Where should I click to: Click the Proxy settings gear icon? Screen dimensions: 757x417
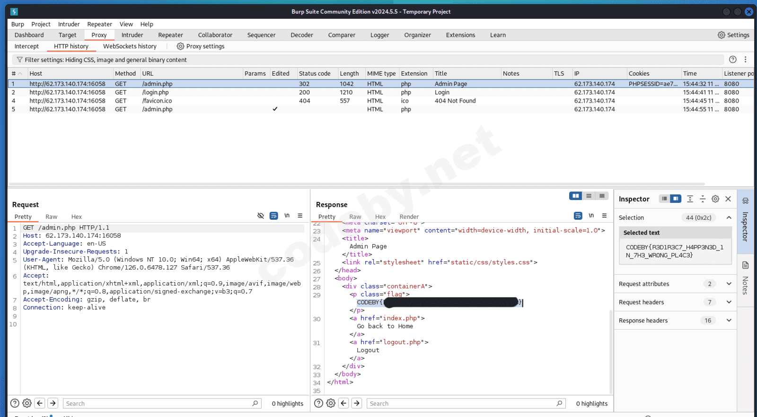pyautogui.click(x=180, y=46)
